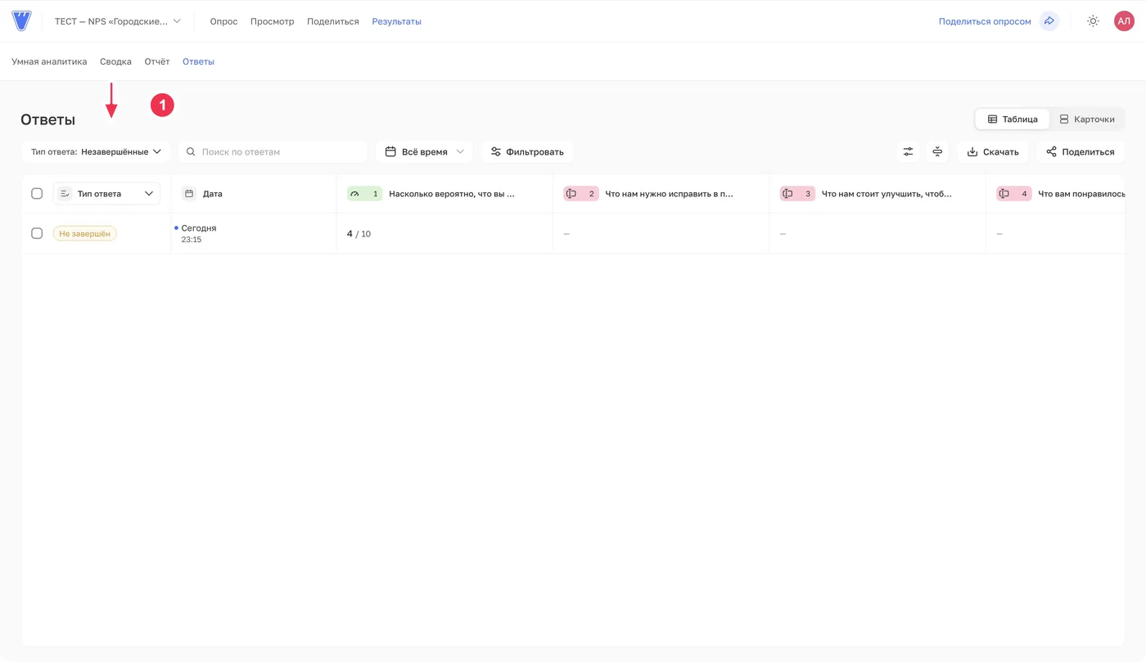The height and width of the screenshot is (662, 1146).
Task: Open the Тип ответа column dropdown
Action: [x=106, y=194]
